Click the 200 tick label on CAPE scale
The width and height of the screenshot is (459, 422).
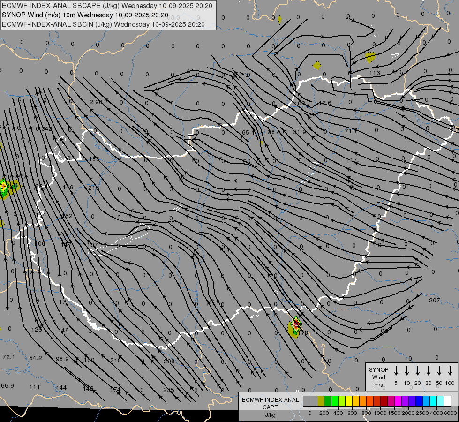point(324,413)
